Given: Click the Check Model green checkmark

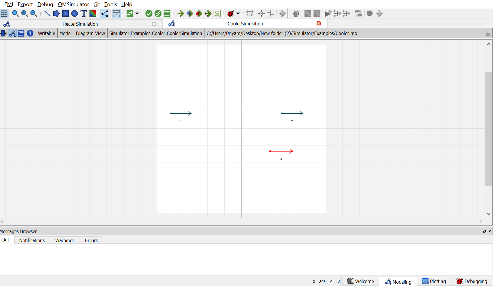Looking at the screenshot, I should point(149,13).
